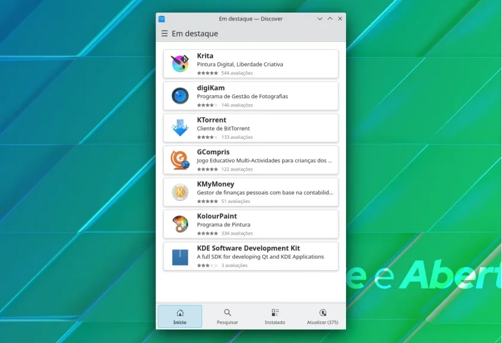Click the GCompris orange globe icon
The image size is (502, 343).
click(180, 160)
